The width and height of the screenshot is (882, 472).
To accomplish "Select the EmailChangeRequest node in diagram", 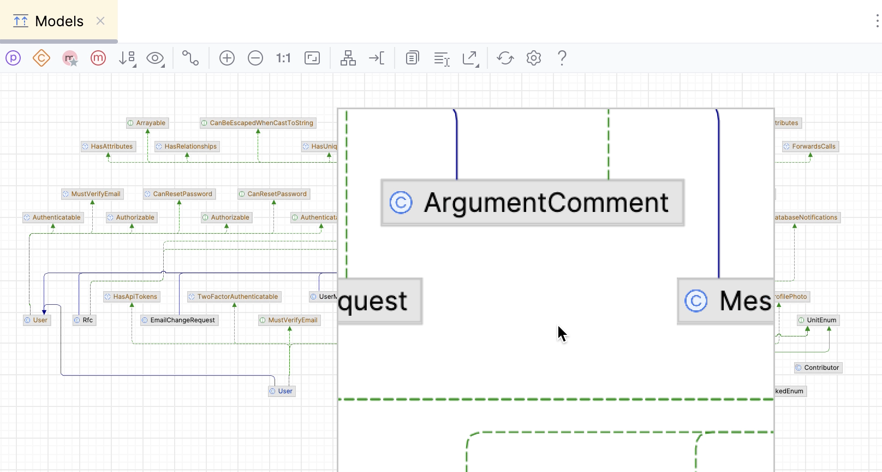I will tap(180, 320).
